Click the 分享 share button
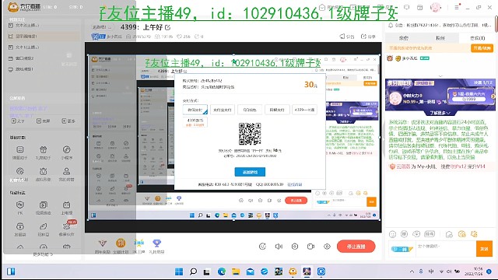Viewport: 498px width, 280px height. 368,37
